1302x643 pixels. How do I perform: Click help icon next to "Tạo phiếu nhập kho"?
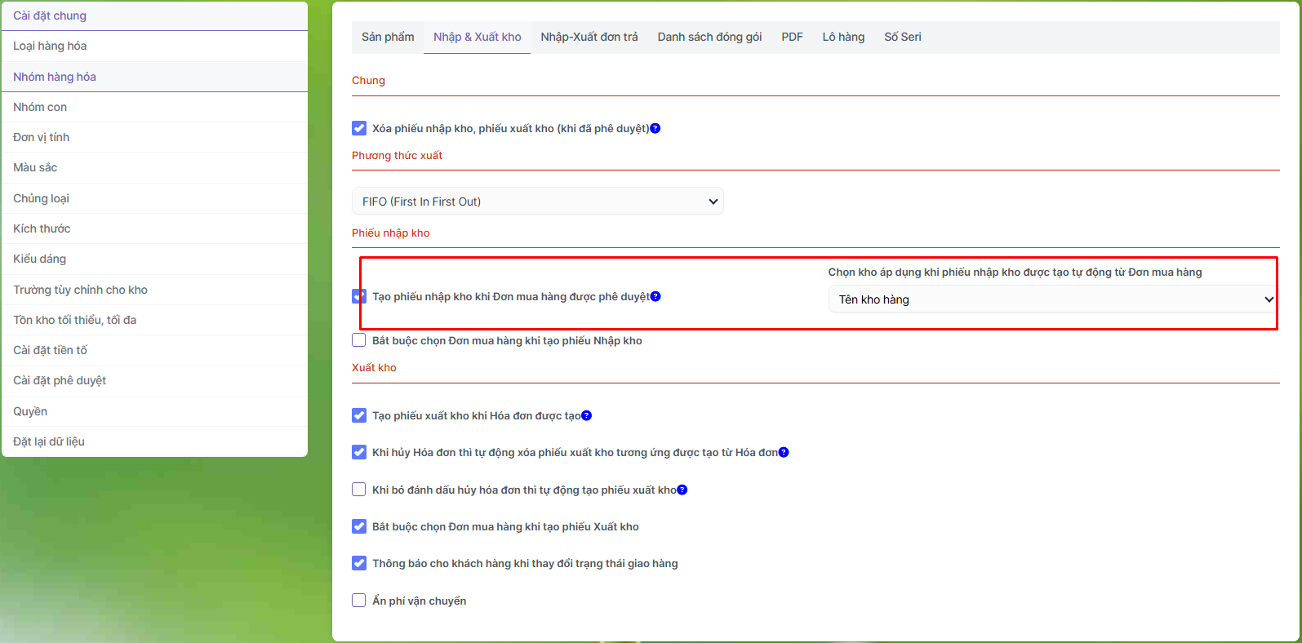click(x=655, y=296)
